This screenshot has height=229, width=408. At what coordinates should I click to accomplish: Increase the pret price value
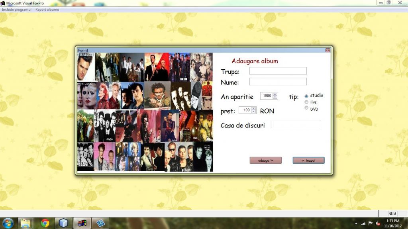coord(253,108)
